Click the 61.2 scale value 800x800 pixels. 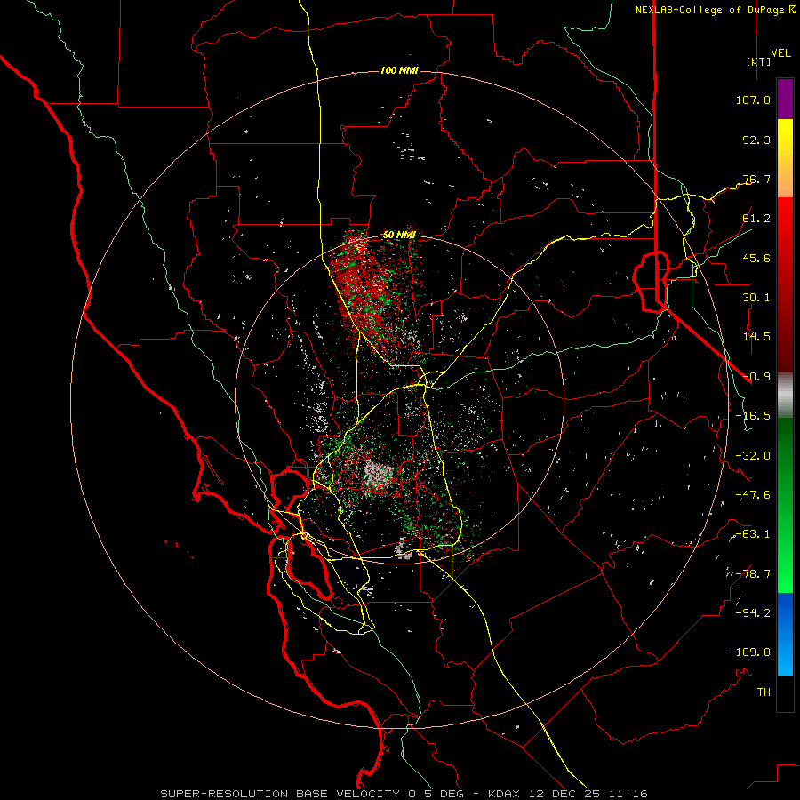click(756, 219)
